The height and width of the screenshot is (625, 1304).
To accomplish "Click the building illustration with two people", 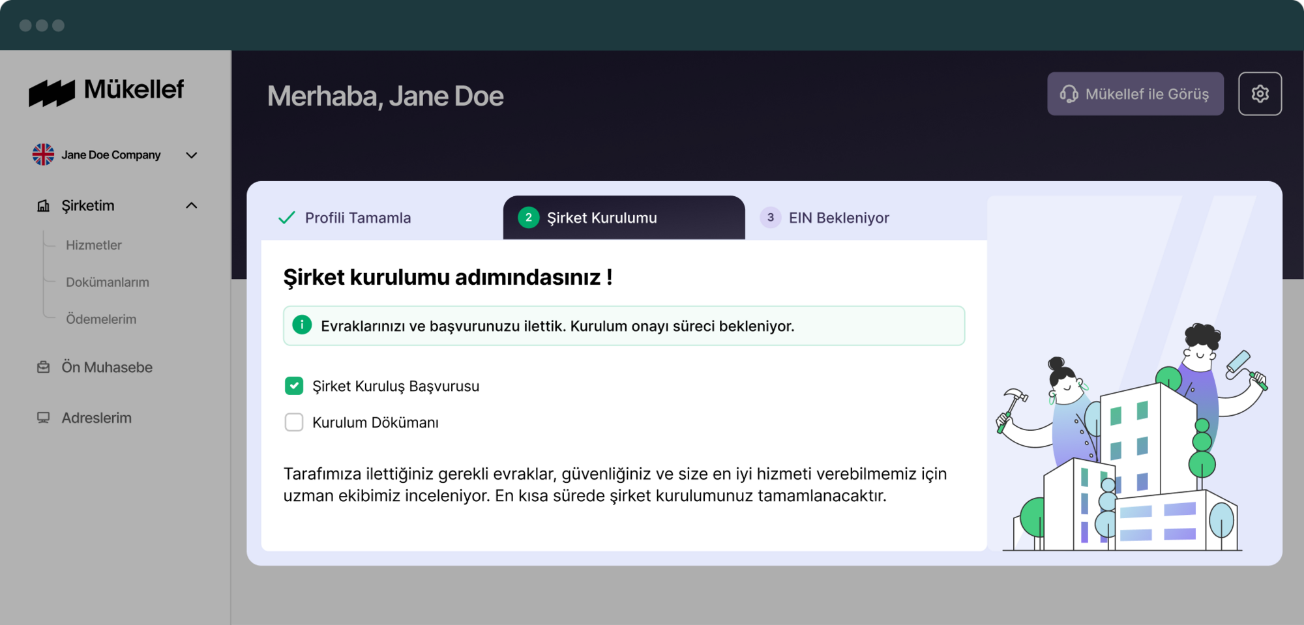I will pos(1131,437).
